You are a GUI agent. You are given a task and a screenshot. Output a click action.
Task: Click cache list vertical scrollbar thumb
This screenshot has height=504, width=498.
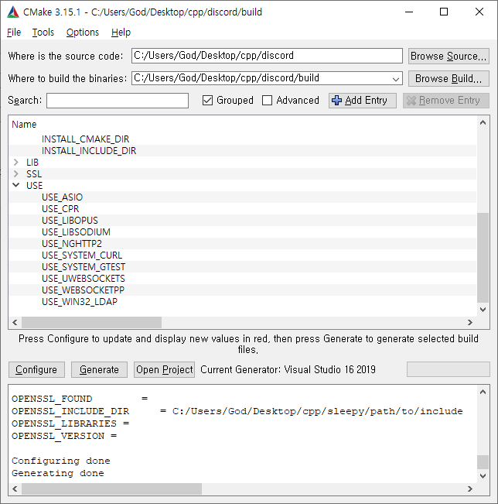click(x=483, y=258)
